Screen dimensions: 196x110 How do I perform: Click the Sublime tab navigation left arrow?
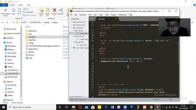click(x=91, y=19)
